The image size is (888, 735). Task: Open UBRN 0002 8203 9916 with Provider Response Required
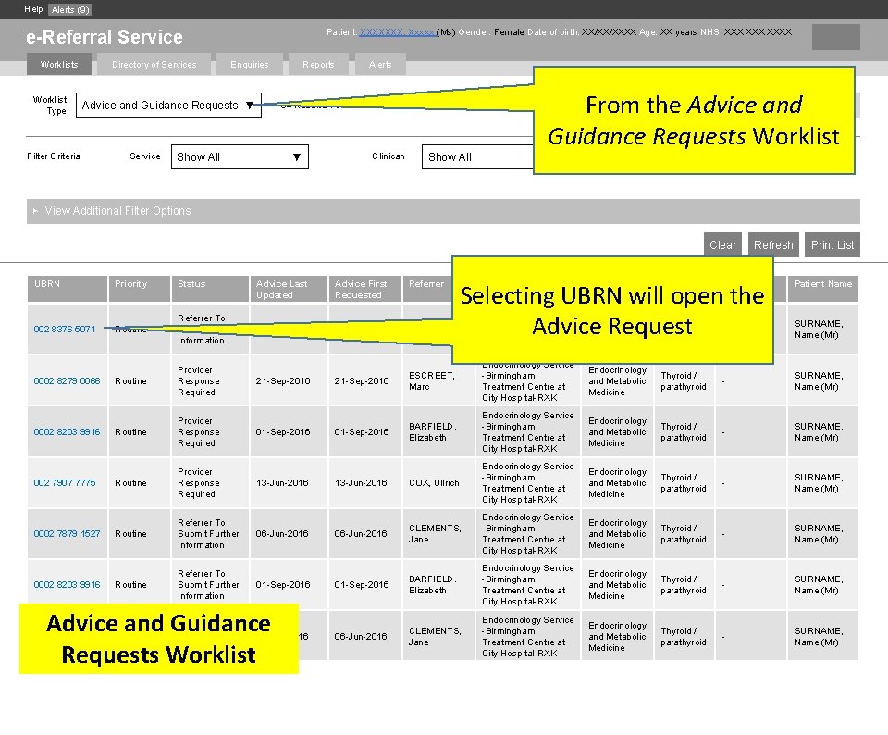[67, 431]
